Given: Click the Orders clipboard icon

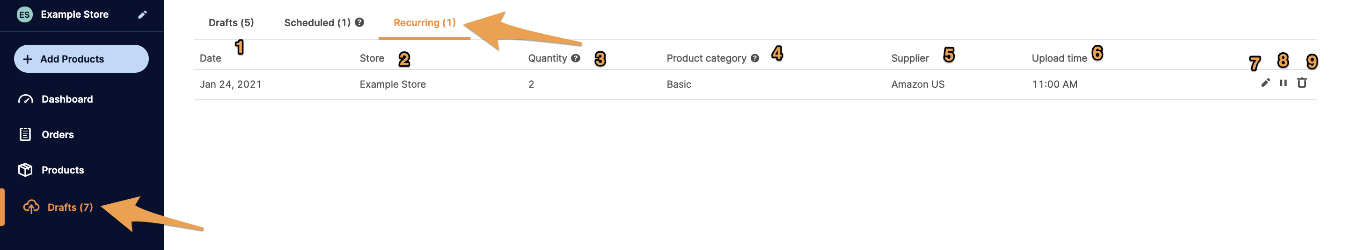Looking at the screenshot, I should click(25, 134).
